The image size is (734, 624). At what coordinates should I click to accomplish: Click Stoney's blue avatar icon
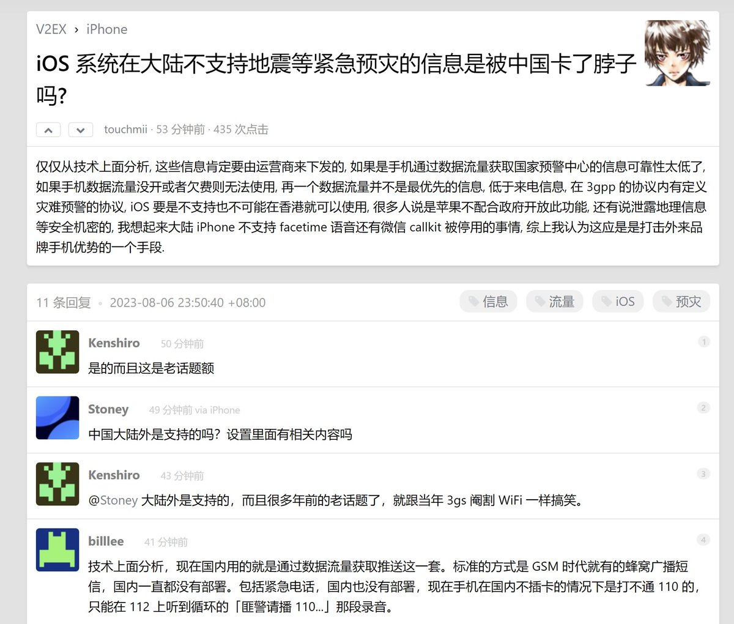57,418
